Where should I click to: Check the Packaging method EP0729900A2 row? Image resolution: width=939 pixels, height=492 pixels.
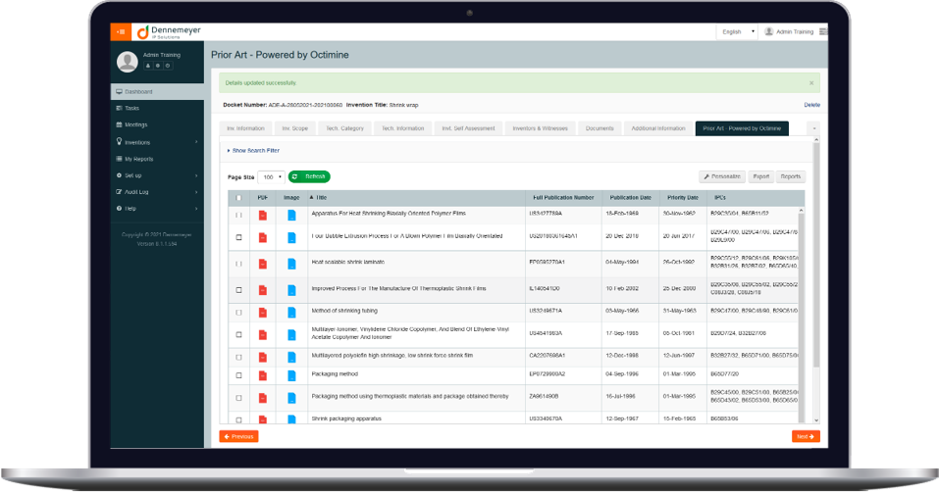[239, 375]
